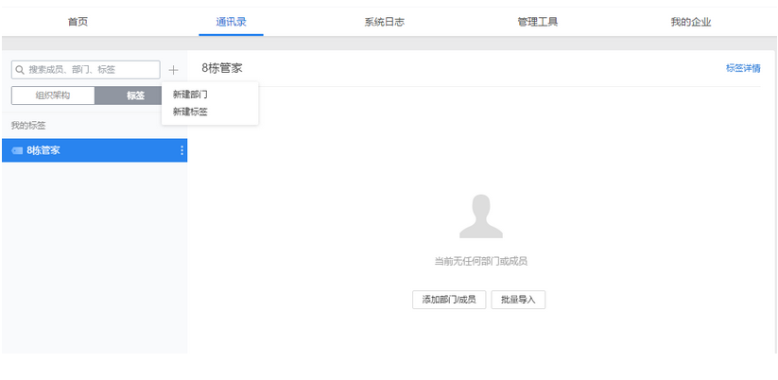Viewport: 778px width, 380px height.
Task: Open the 通讯录 tab
Action: (232, 22)
